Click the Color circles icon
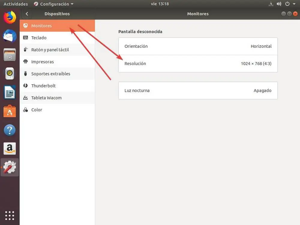The image size is (300, 225). 25,110
